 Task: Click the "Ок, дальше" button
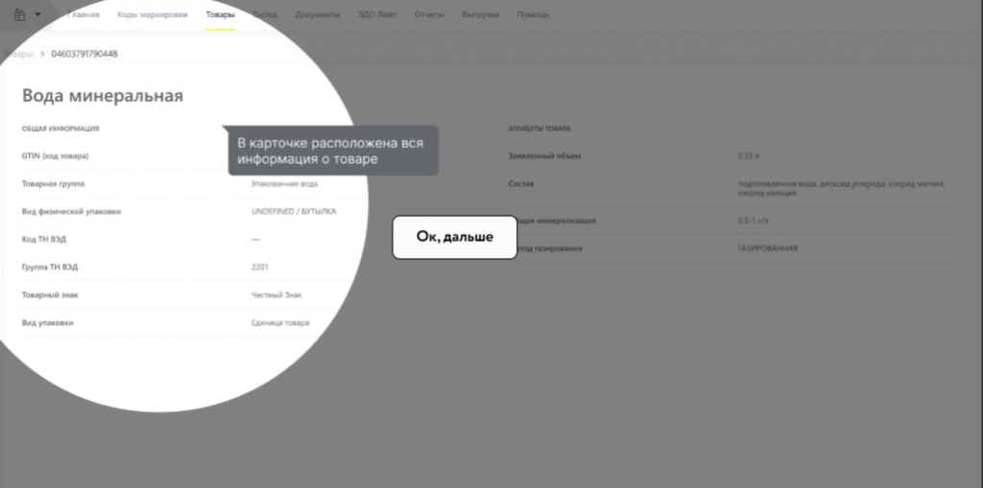[454, 237]
